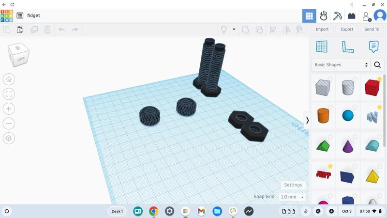Select the Ruler tool icon
This screenshot has width=387, height=218.
[348, 47]
